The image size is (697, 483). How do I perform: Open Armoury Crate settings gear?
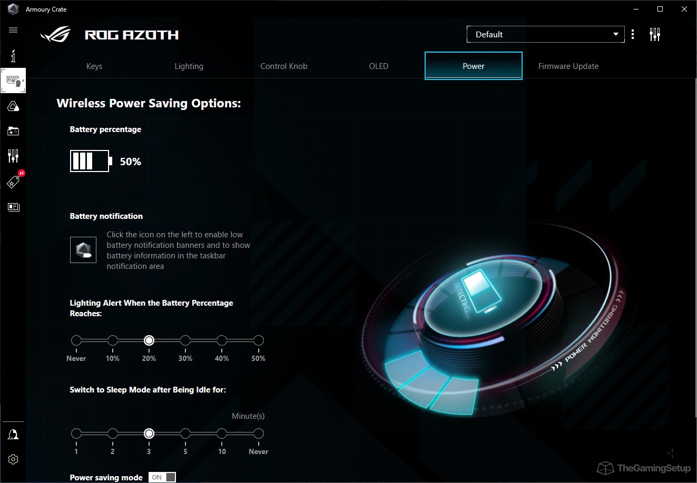tap(13, 459)
